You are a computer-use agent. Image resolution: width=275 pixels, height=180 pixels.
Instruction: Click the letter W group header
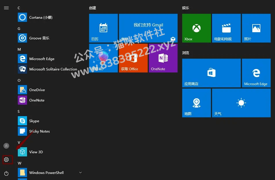pyautogui.click(x=20, y=163)
